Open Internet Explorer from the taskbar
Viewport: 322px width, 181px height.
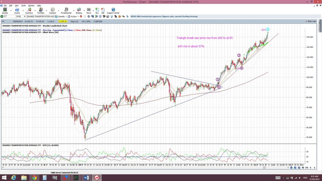(14, 178)
